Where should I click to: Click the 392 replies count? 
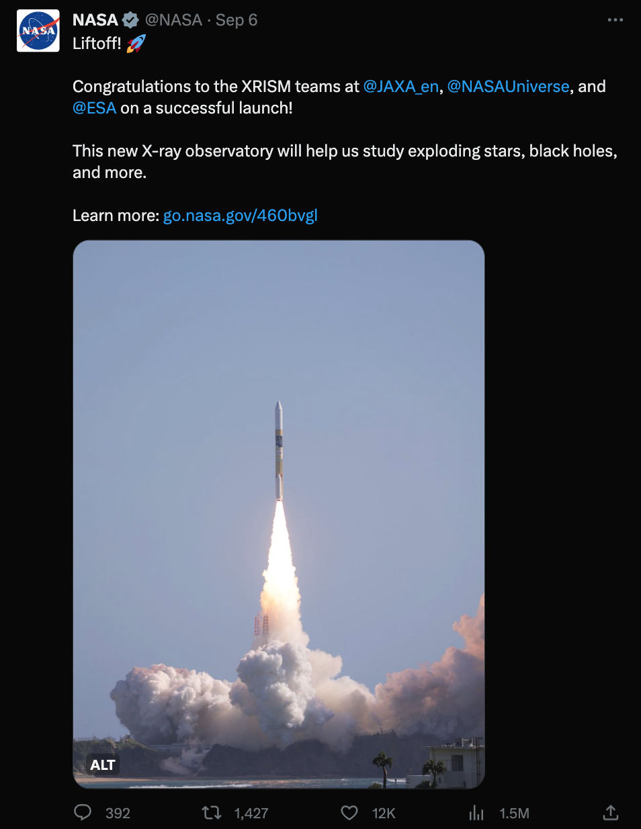click(118, 814)
